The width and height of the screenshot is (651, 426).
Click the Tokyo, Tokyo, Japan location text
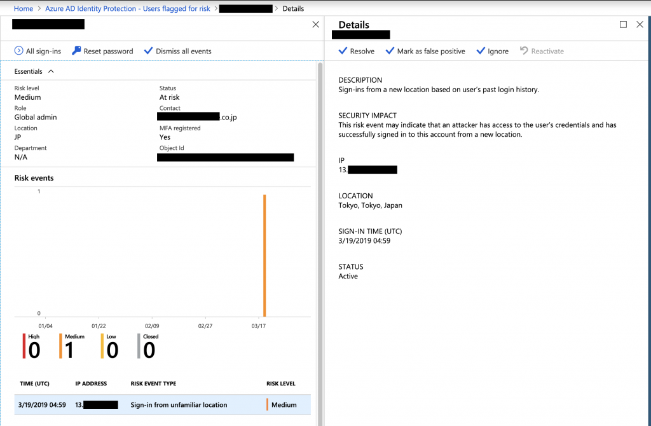[x=371, y=205]
